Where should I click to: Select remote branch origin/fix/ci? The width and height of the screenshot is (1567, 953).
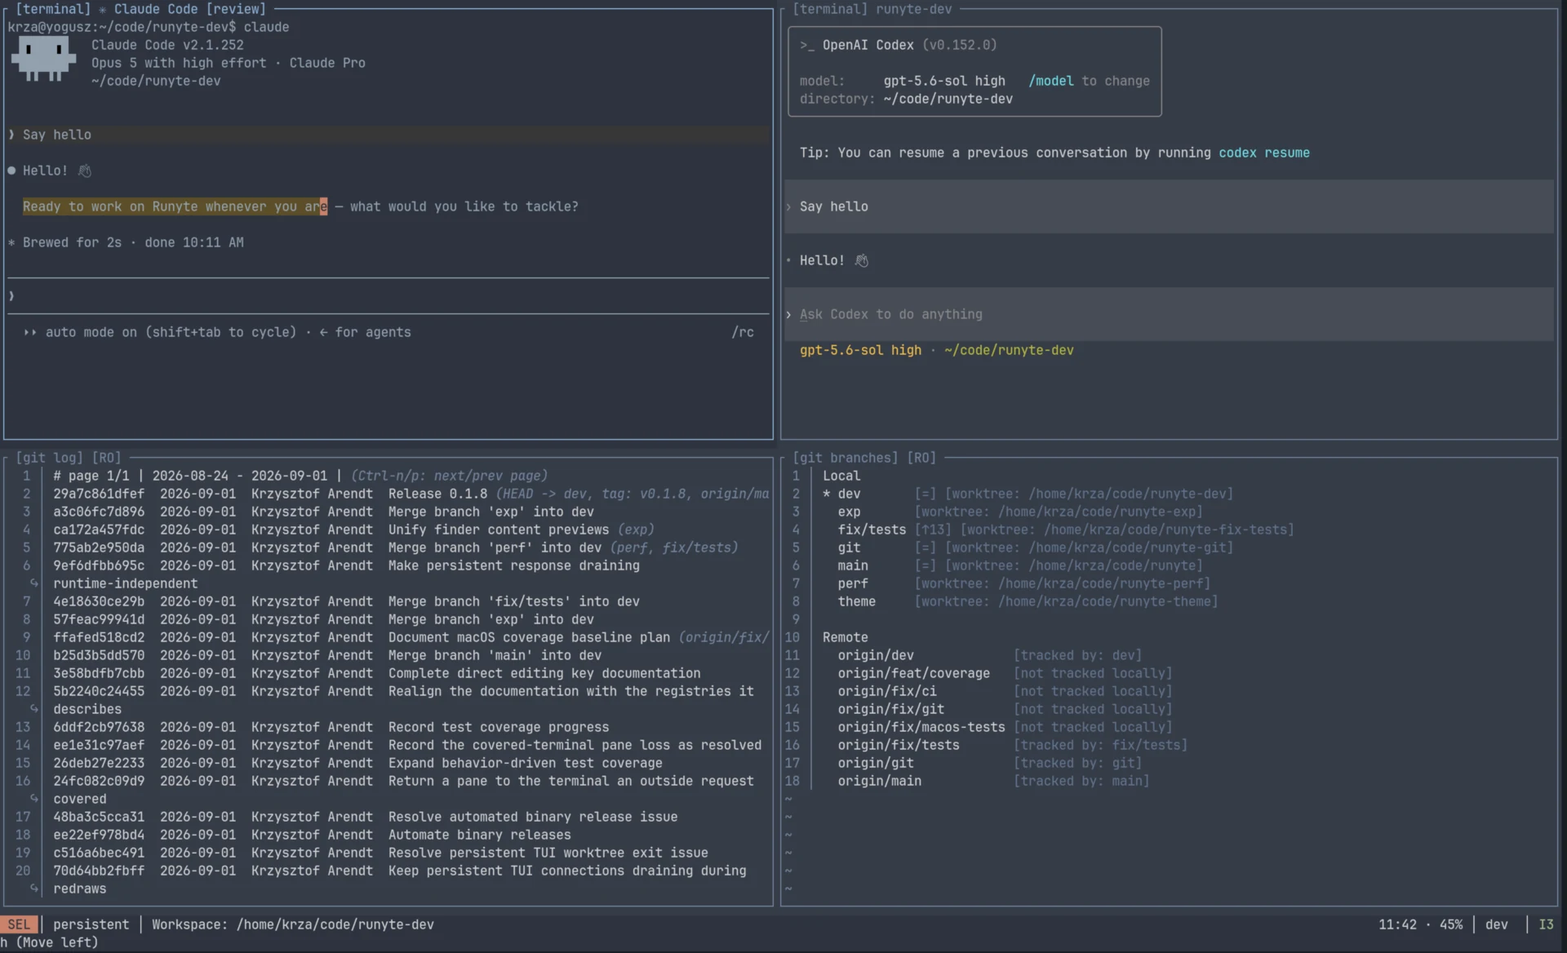(886, 691)
